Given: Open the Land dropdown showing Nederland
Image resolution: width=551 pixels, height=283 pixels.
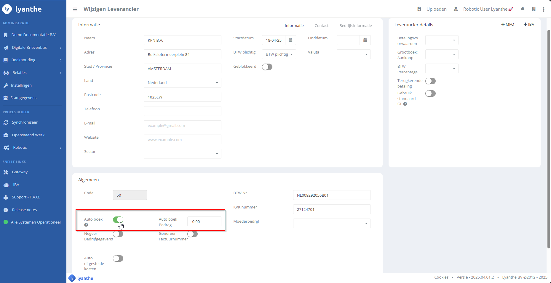Looking at the screenshot, I should (182, 83).
